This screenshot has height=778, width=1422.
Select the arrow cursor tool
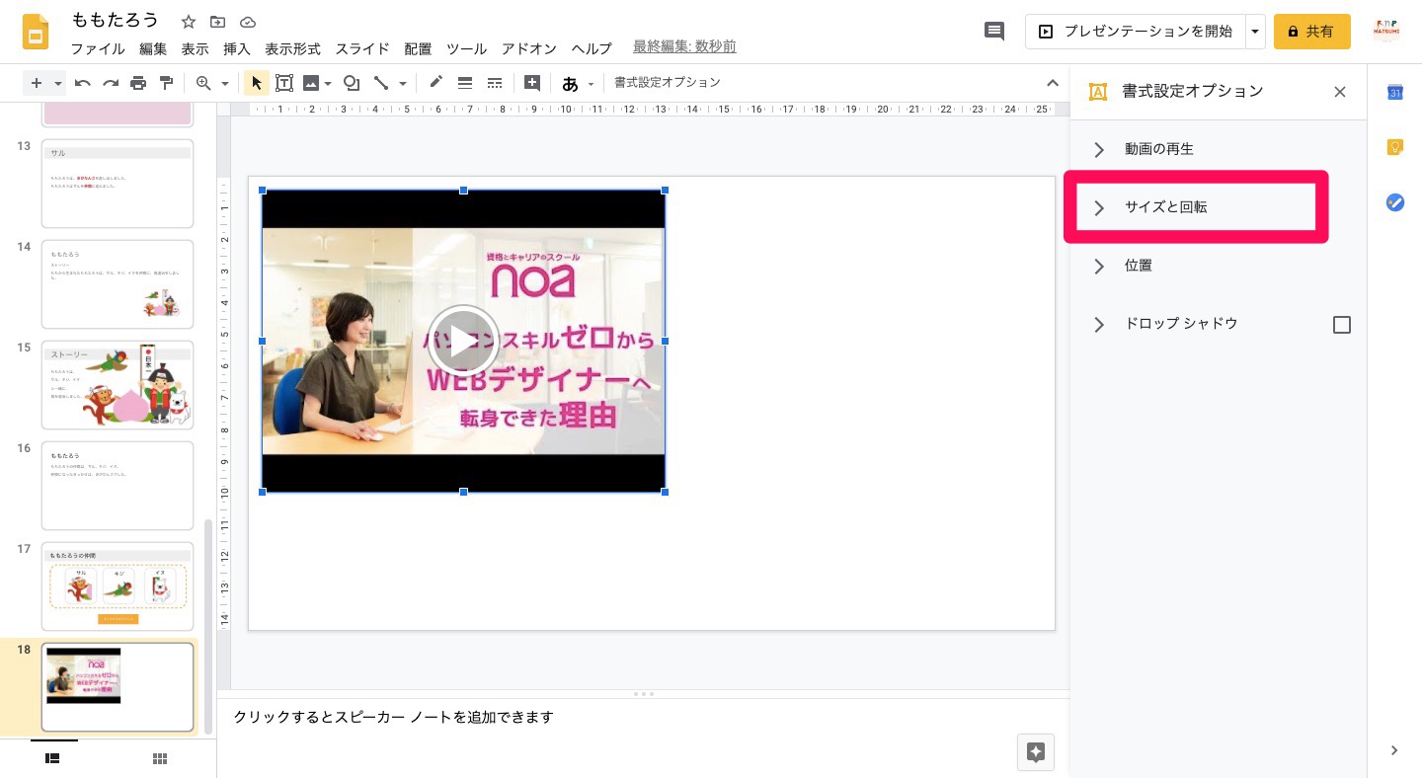[x=256, y=83]
